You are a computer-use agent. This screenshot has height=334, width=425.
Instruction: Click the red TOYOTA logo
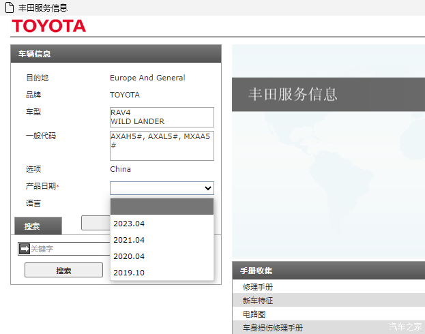(48, 27)
